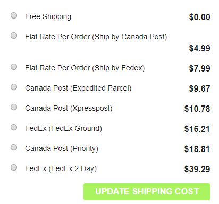Pick the Canada Post Priority radio button
The image size is (219, 204).
[x=14, y=147]
